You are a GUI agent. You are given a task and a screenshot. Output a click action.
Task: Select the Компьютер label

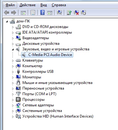click(x=32, y=66)
